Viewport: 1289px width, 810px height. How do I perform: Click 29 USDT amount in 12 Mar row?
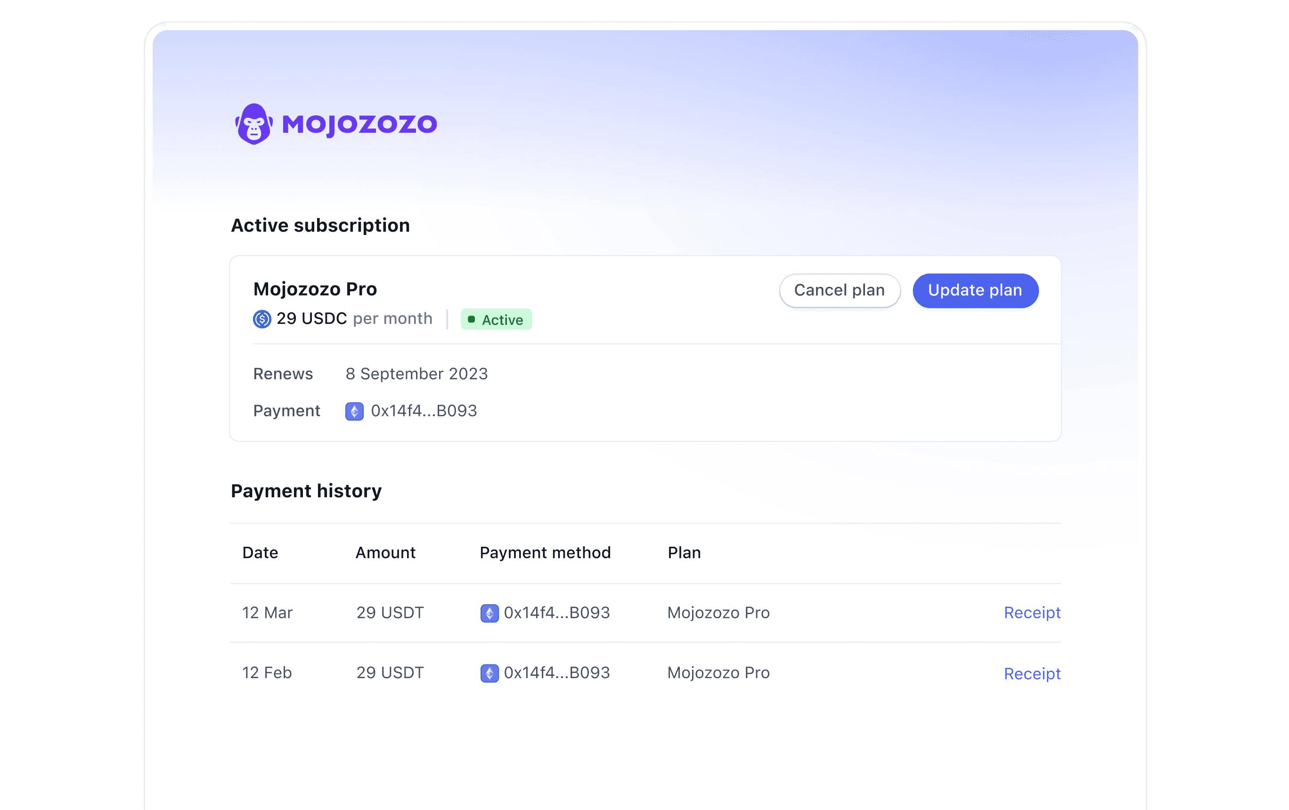click(x=390, y=613)
